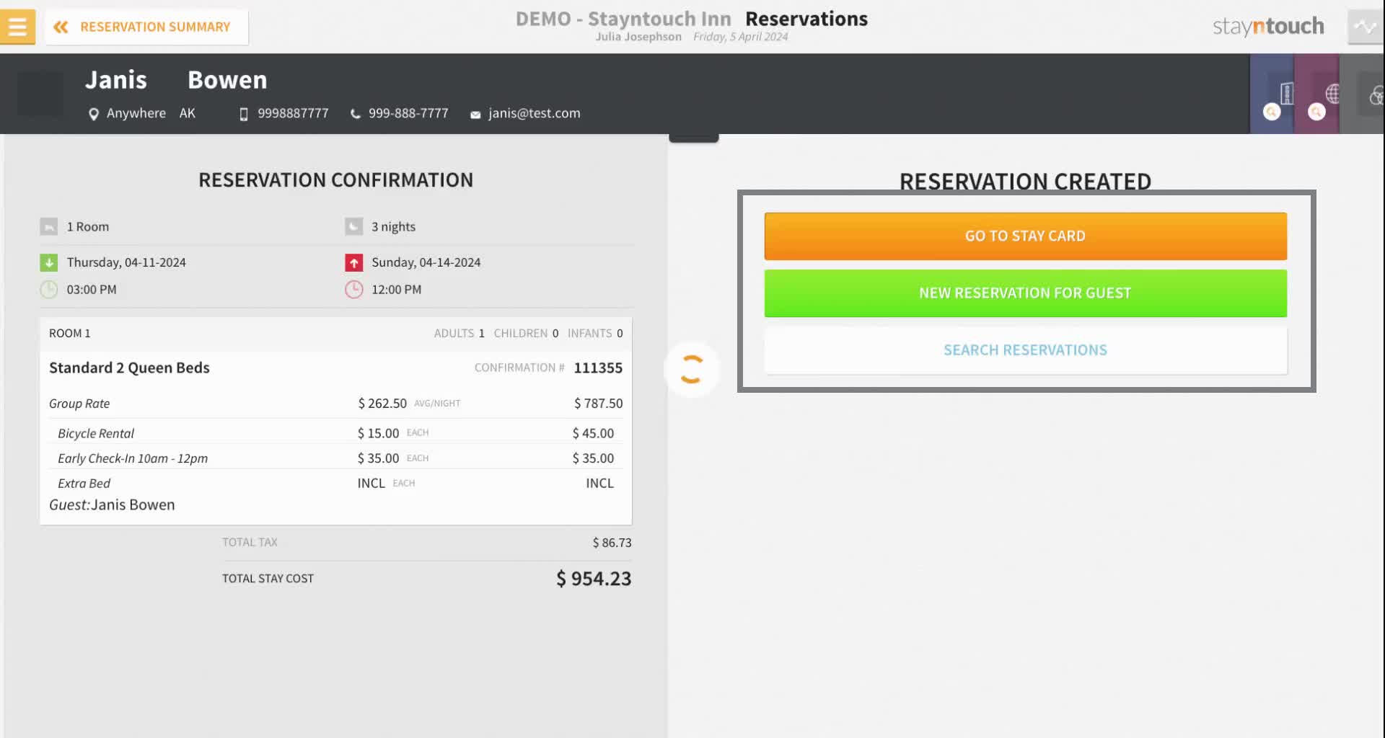
Task: Click Go To Stay Card button
Action: click(1025, 236)
